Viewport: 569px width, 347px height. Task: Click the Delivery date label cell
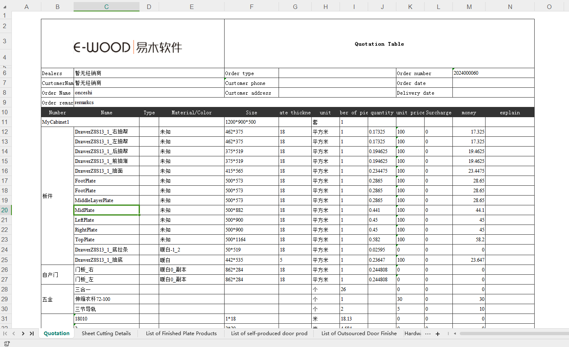point(424,93)
